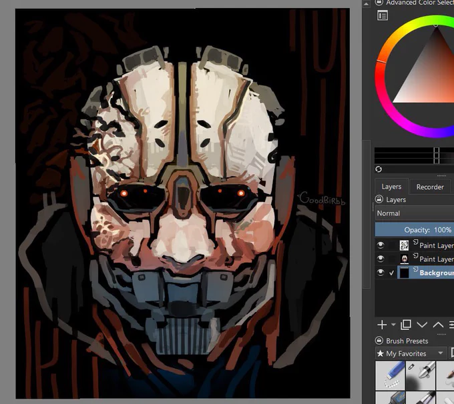454x404 pixels.
Task: Switch to the Layers tab
Action: click(391, 187)
